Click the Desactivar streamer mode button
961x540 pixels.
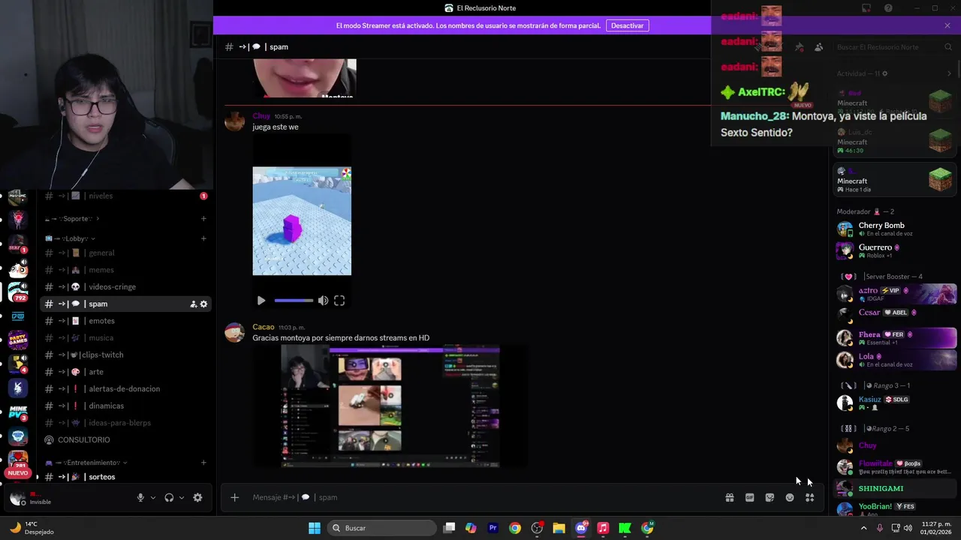coord(627,25)
